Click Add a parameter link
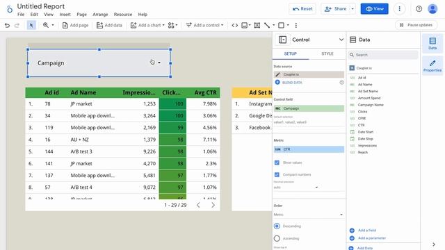The height and width of the screenshot is (250, 445). (x=372, y=238)
